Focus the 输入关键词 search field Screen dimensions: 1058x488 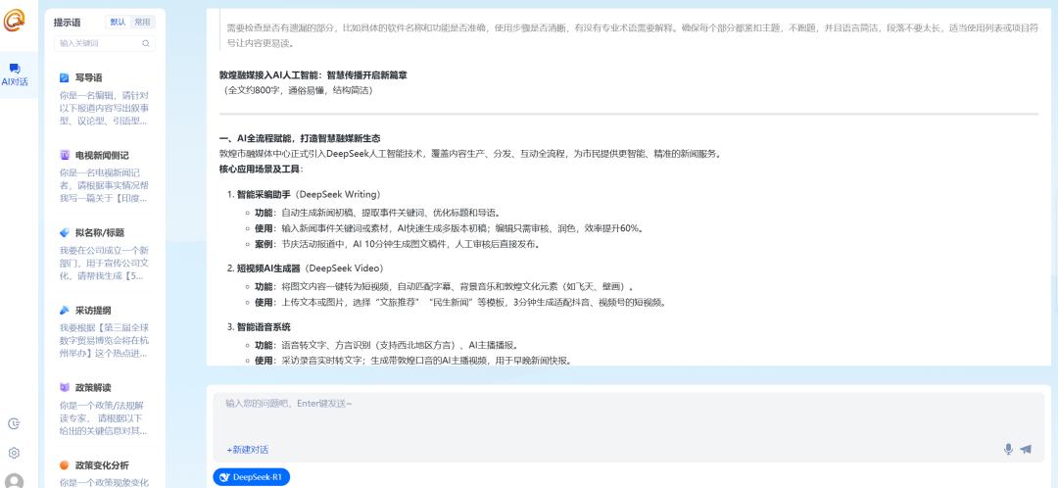[x=105, y=43]
